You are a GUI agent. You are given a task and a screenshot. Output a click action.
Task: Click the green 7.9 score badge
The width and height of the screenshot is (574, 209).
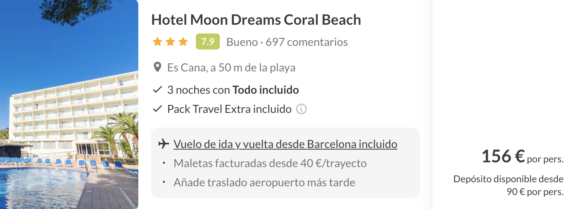[x=208, y=41]
